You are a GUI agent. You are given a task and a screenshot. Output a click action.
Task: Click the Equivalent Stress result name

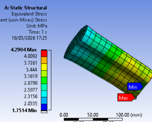[29, 14]
